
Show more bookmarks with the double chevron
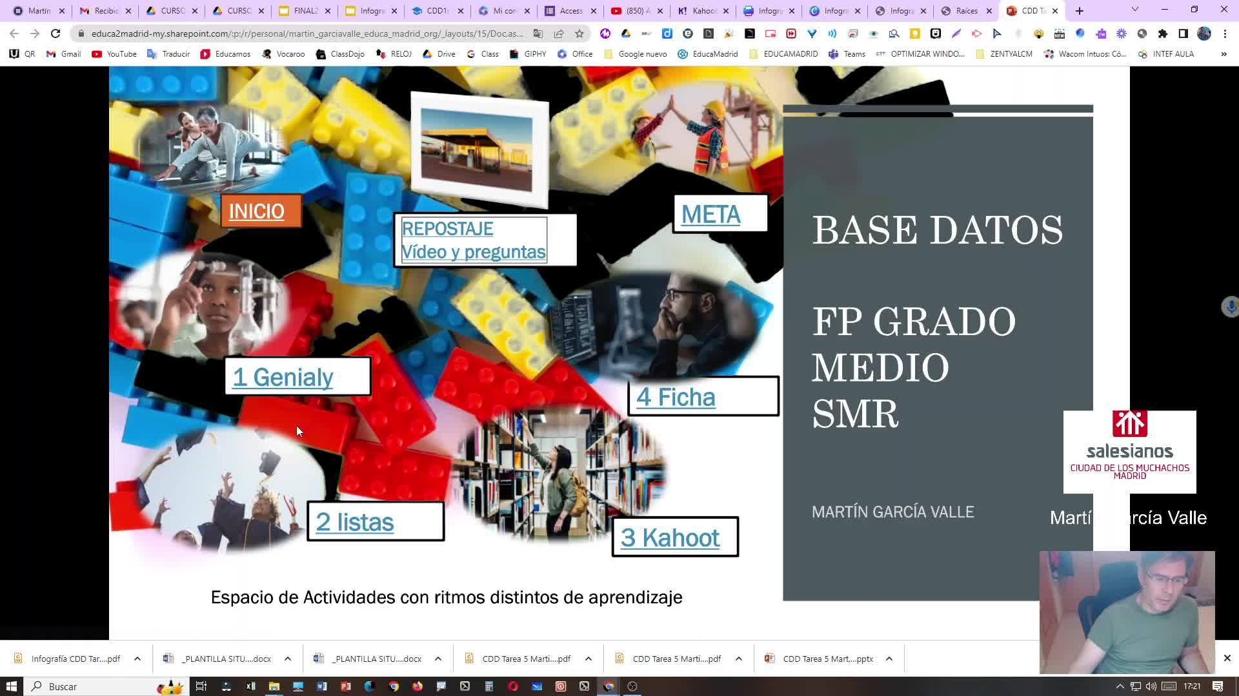1224,54
